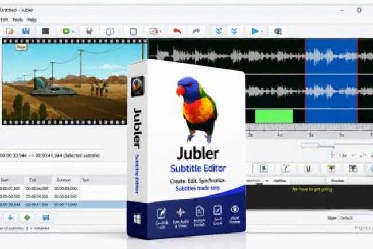
Task: Sort by the Duration column header
Action: point(65,180)
